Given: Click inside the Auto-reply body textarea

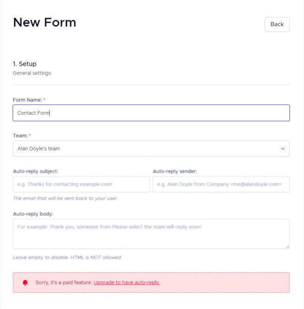Looking at the screenshot, I should click(x=151, y=233).
